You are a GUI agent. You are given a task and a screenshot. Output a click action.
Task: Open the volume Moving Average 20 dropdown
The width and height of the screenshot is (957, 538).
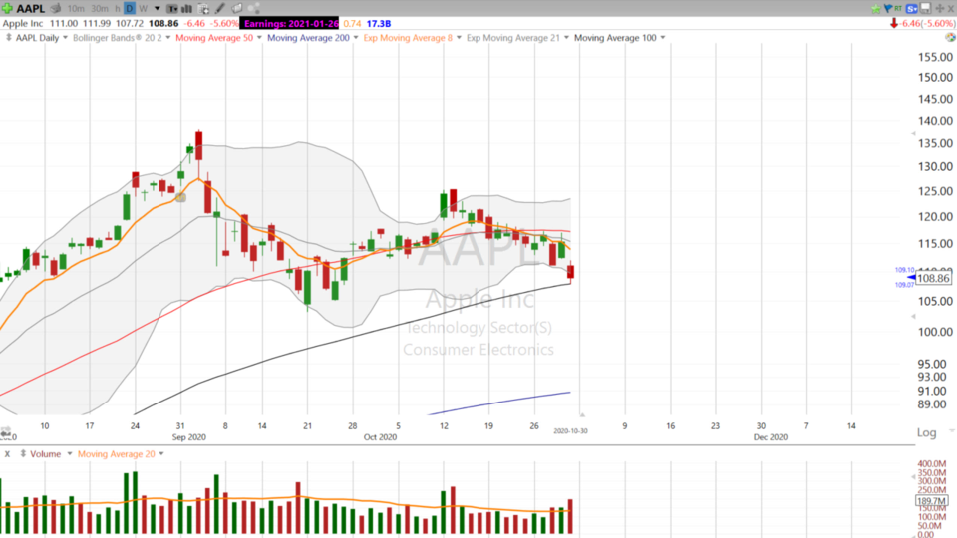pyautogui.click(x=161, y=454)
